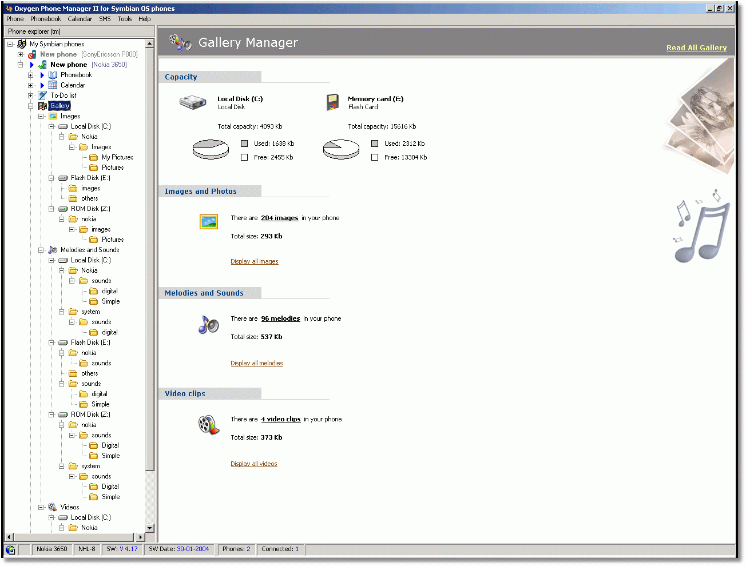The image size is (746, 566).
Task: Expand the Phonebook tree node
Action: click(x=30, y=75)
